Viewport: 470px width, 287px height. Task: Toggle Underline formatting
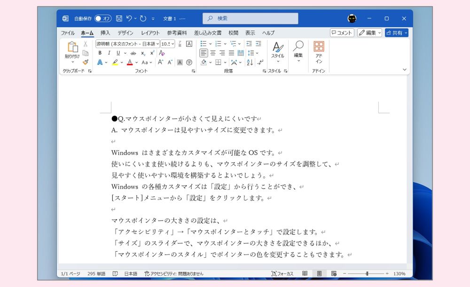click(x=118, y=53)
